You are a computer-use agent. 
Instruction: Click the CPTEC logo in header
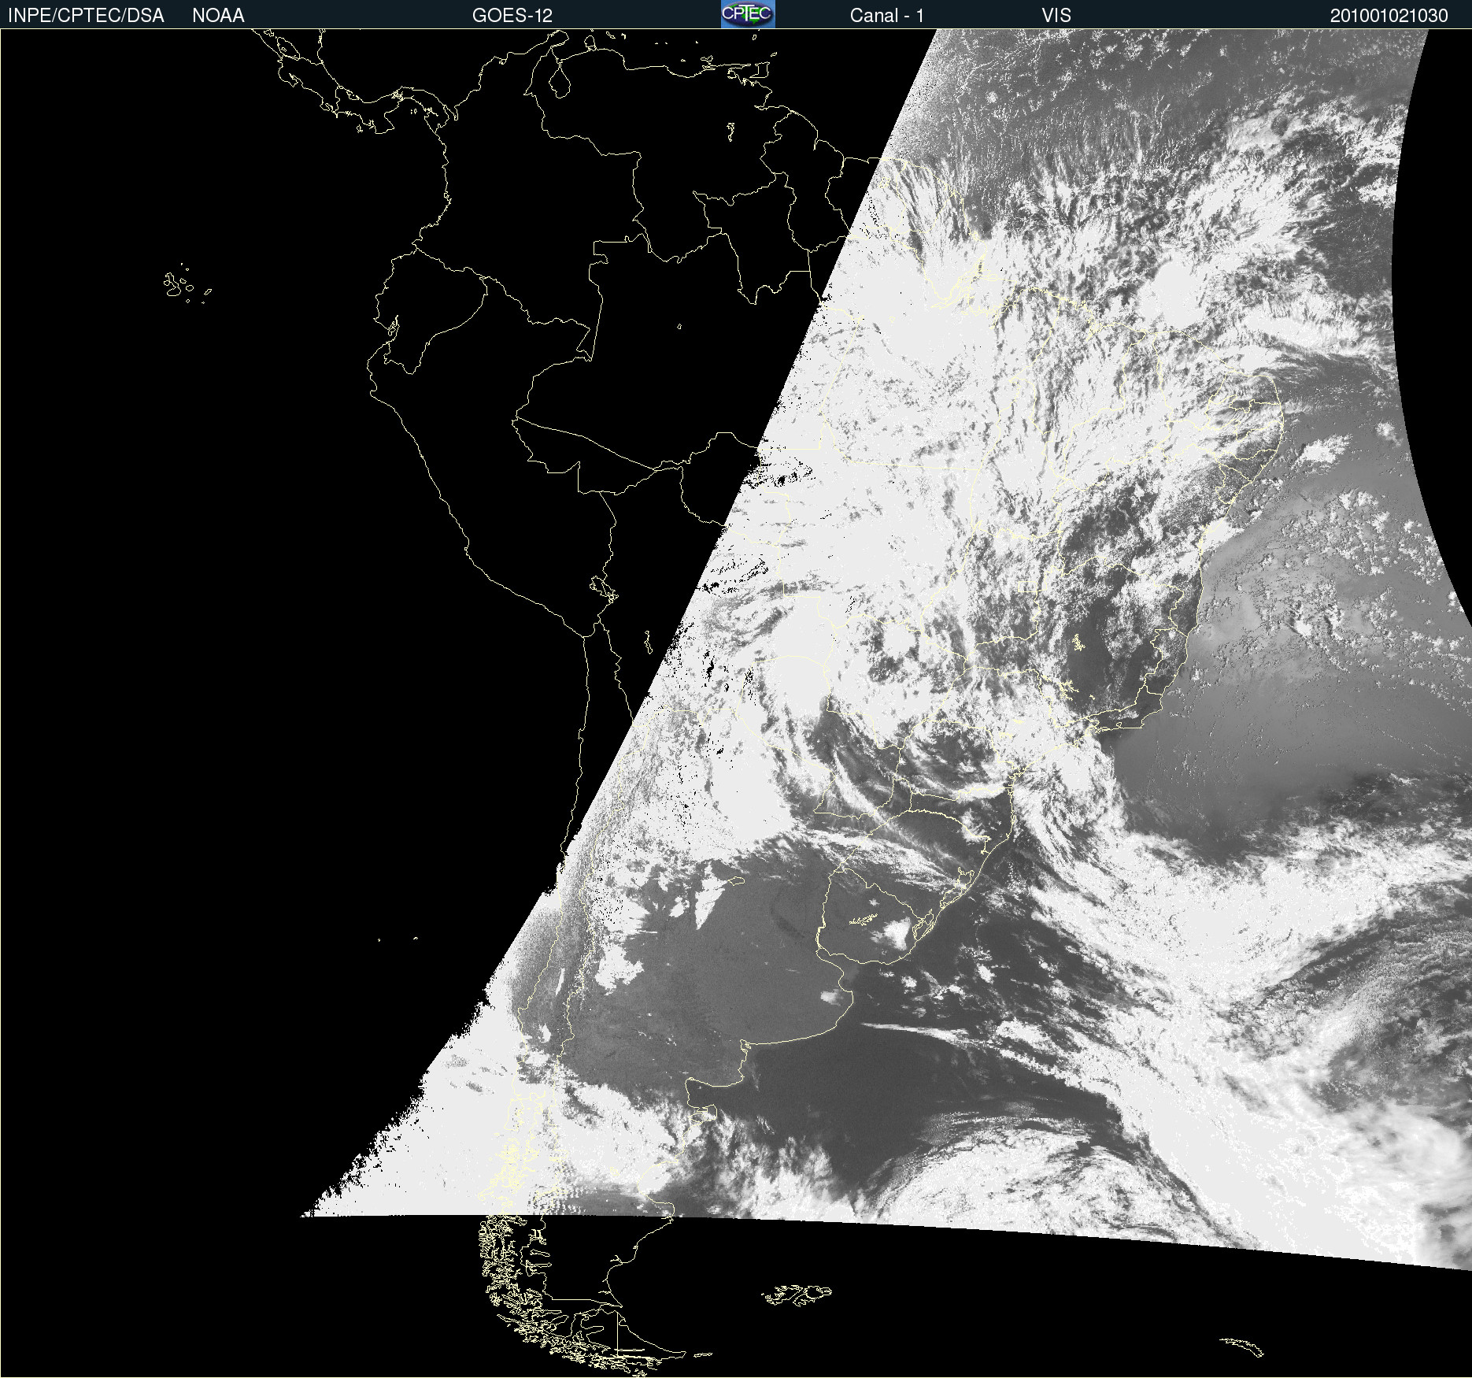748,14
